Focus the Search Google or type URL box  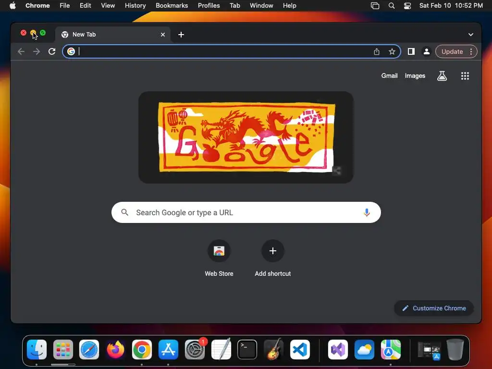click(246, 212)
